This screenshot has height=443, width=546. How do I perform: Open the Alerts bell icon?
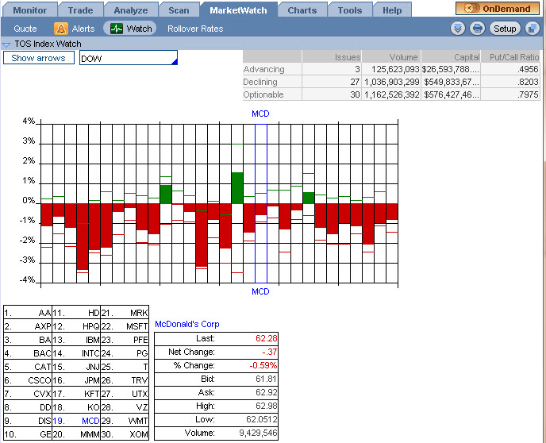(60, 29)
